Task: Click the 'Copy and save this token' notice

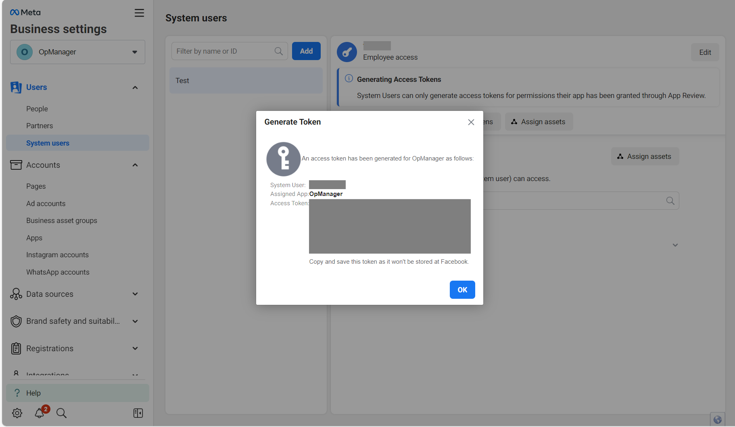Action: [x=389, y=262]
